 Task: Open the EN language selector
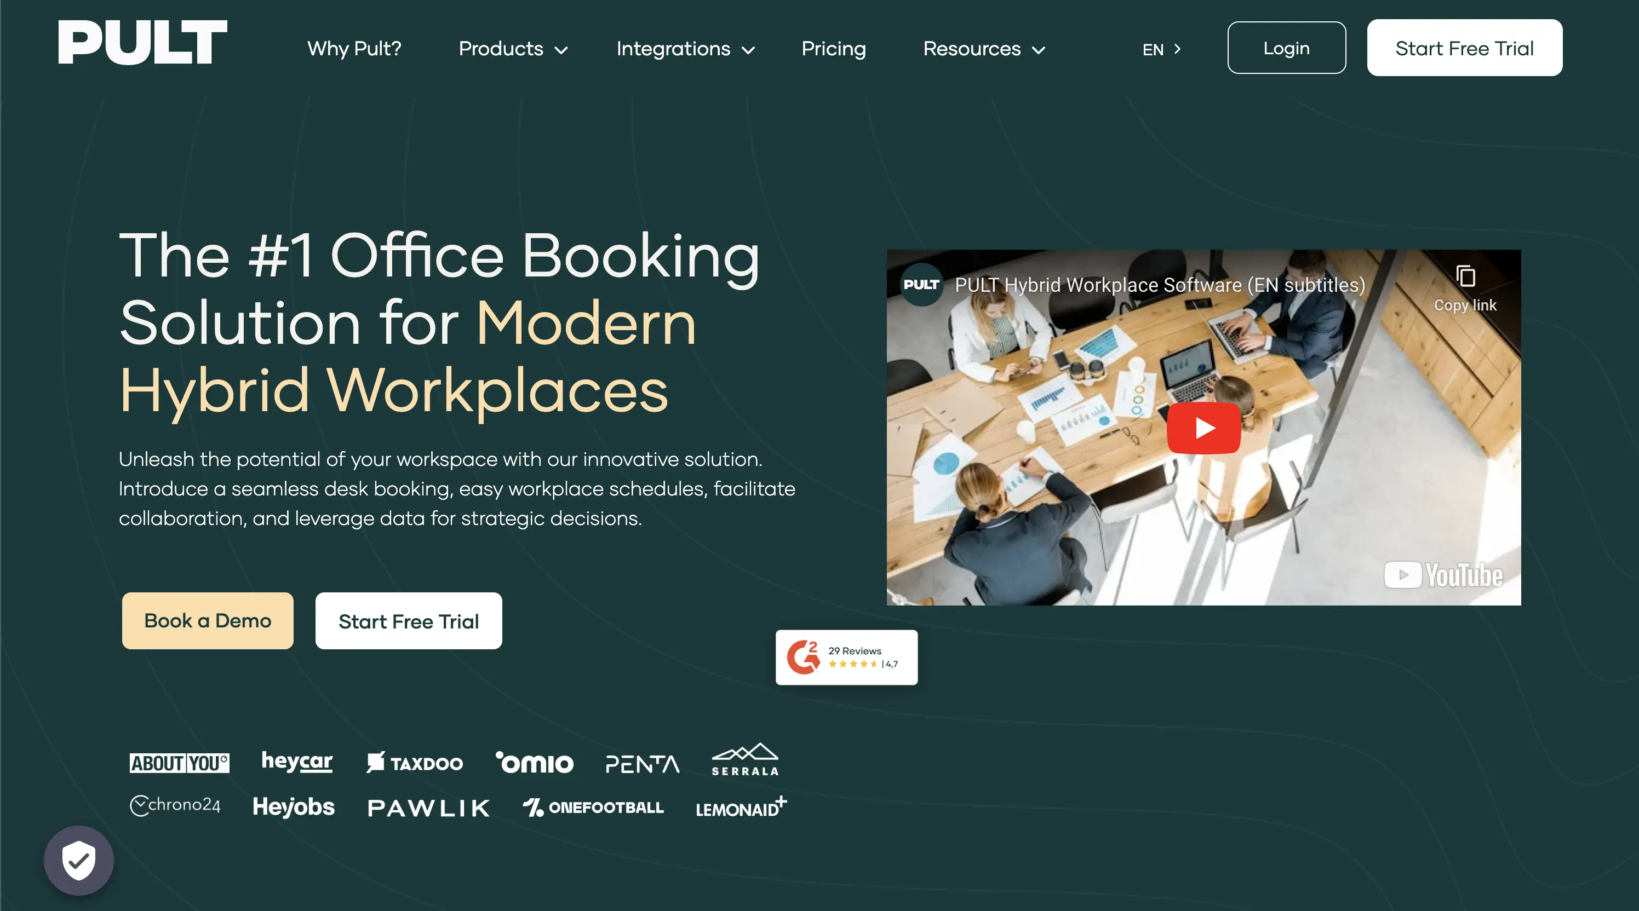click(x=1161, y=50)
